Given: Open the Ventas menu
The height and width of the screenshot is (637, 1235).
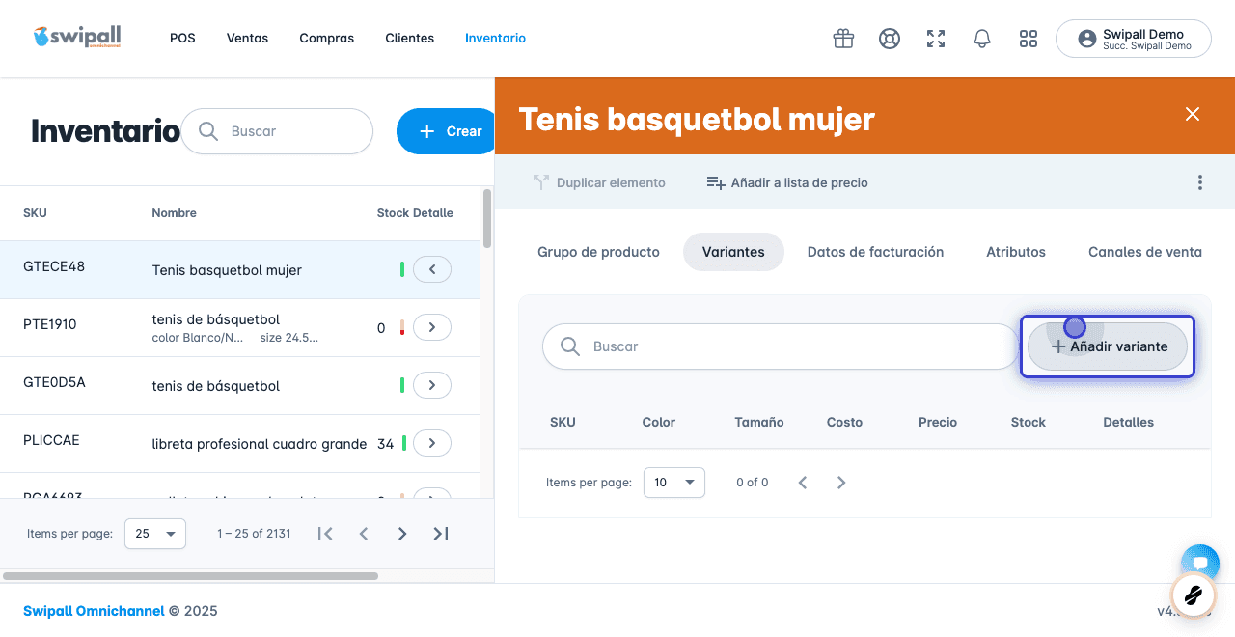Looking at the screenshot, I should pyautogui.click(x=247, y=39).
